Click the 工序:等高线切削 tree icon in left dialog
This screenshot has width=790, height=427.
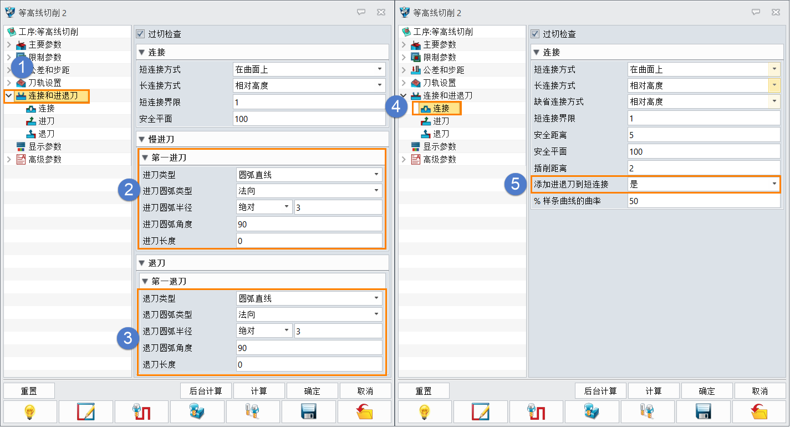(x=12, y=32)
